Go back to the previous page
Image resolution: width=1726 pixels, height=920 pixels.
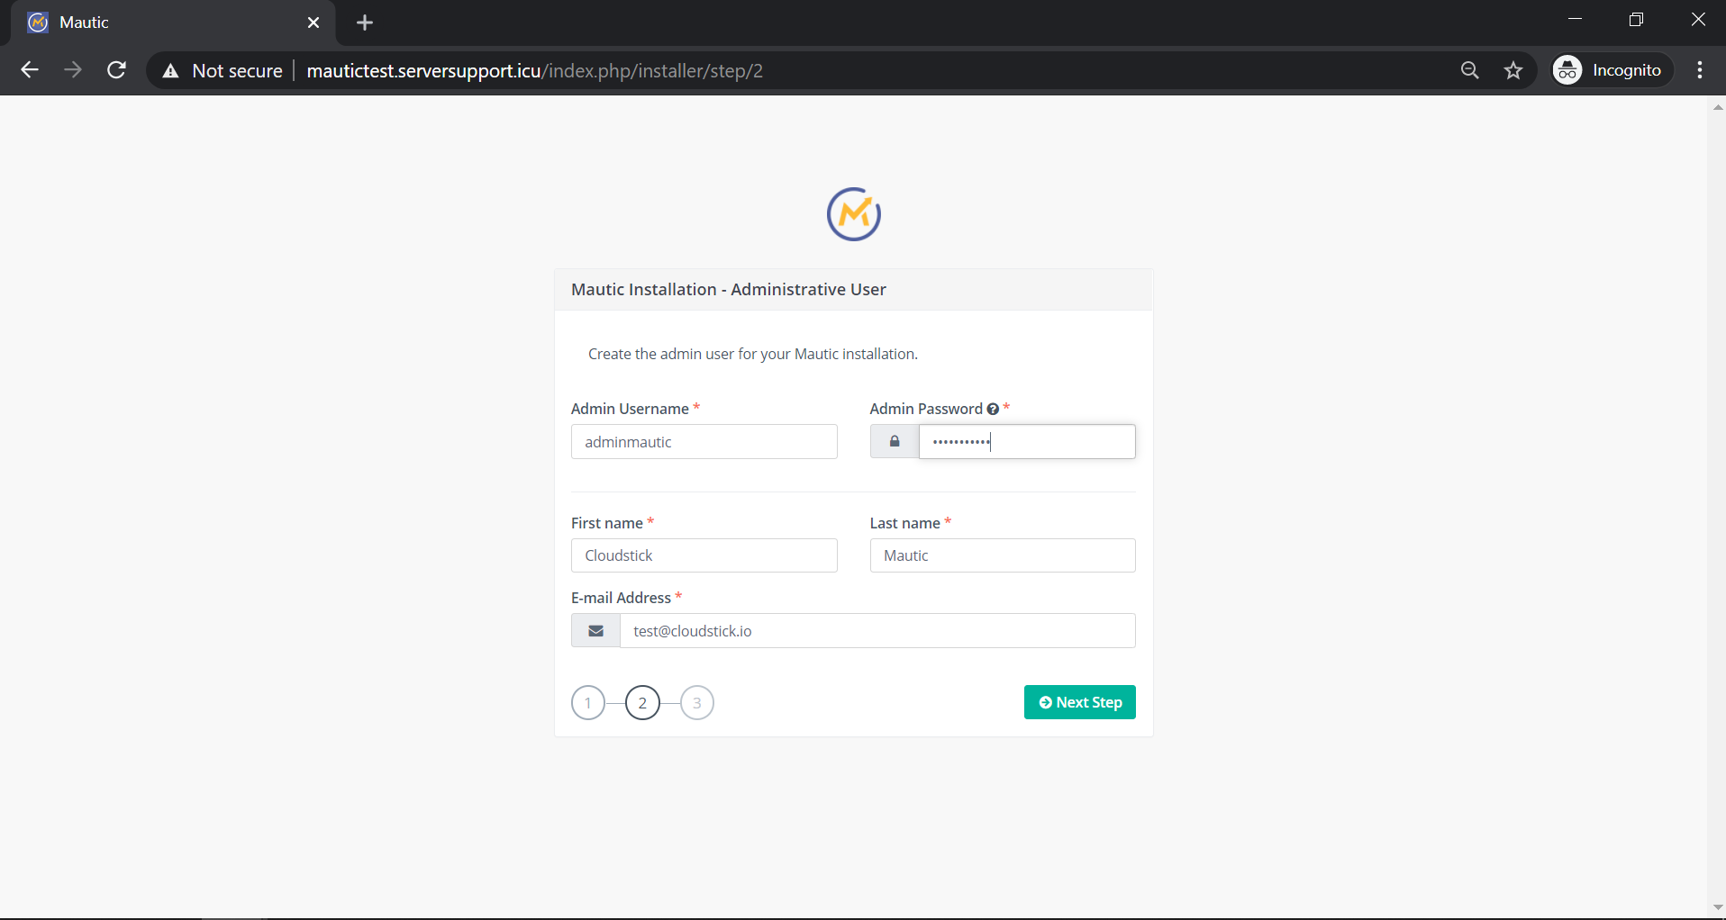click(x=30, y=70)
